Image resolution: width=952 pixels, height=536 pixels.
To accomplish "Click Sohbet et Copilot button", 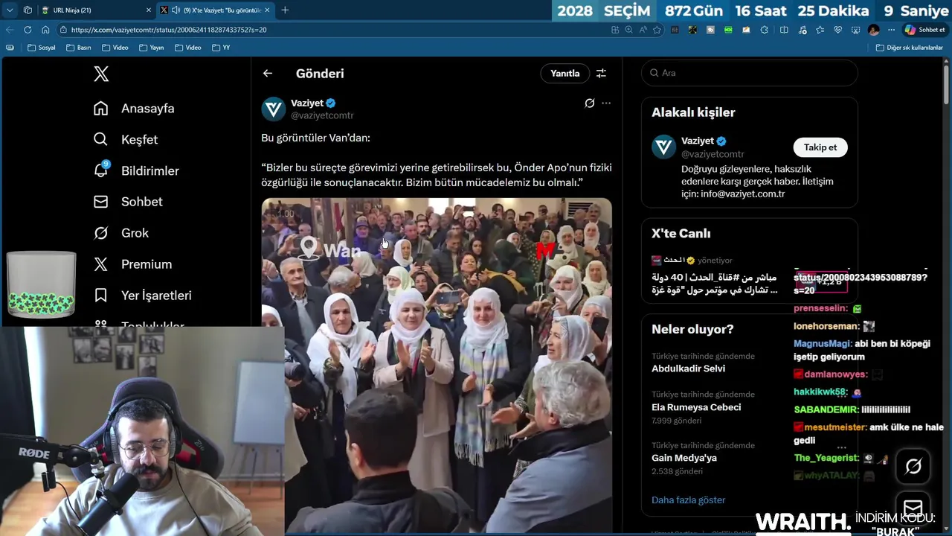I will tap(924, 30).
